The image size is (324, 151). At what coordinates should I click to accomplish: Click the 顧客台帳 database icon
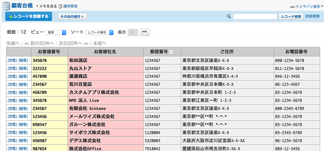(x=7, y=5)
